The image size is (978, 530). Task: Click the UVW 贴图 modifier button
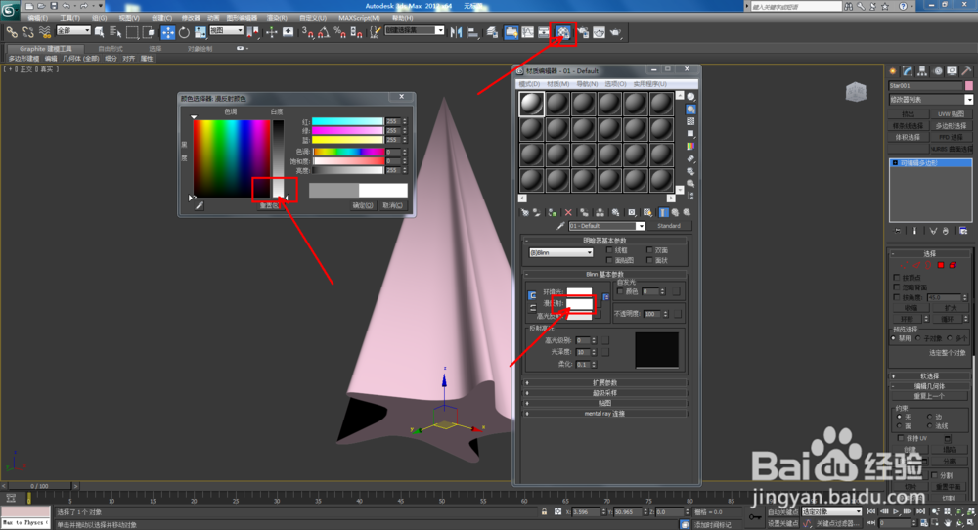click(952, 114)
